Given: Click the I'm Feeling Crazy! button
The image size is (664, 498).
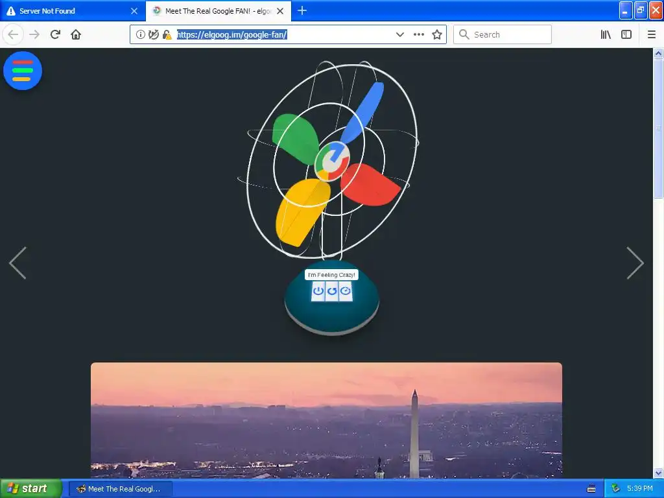Looking at the screenshot, I should 331,275.
